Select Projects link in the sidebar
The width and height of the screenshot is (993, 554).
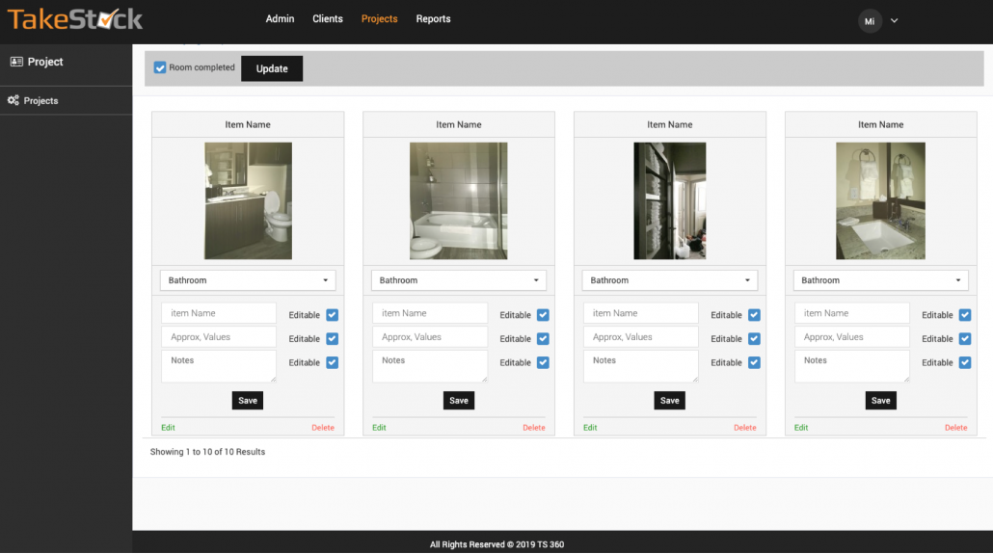[40, 100]
